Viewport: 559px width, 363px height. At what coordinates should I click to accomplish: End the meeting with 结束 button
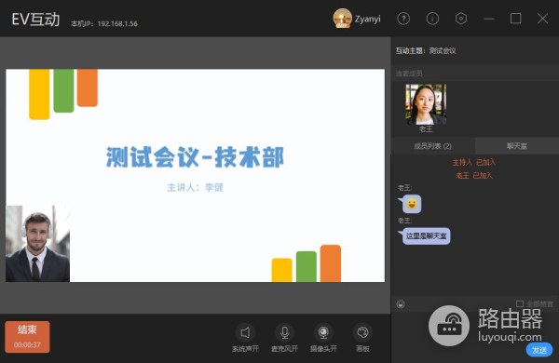pyautogui.click(x=27, y=337)
